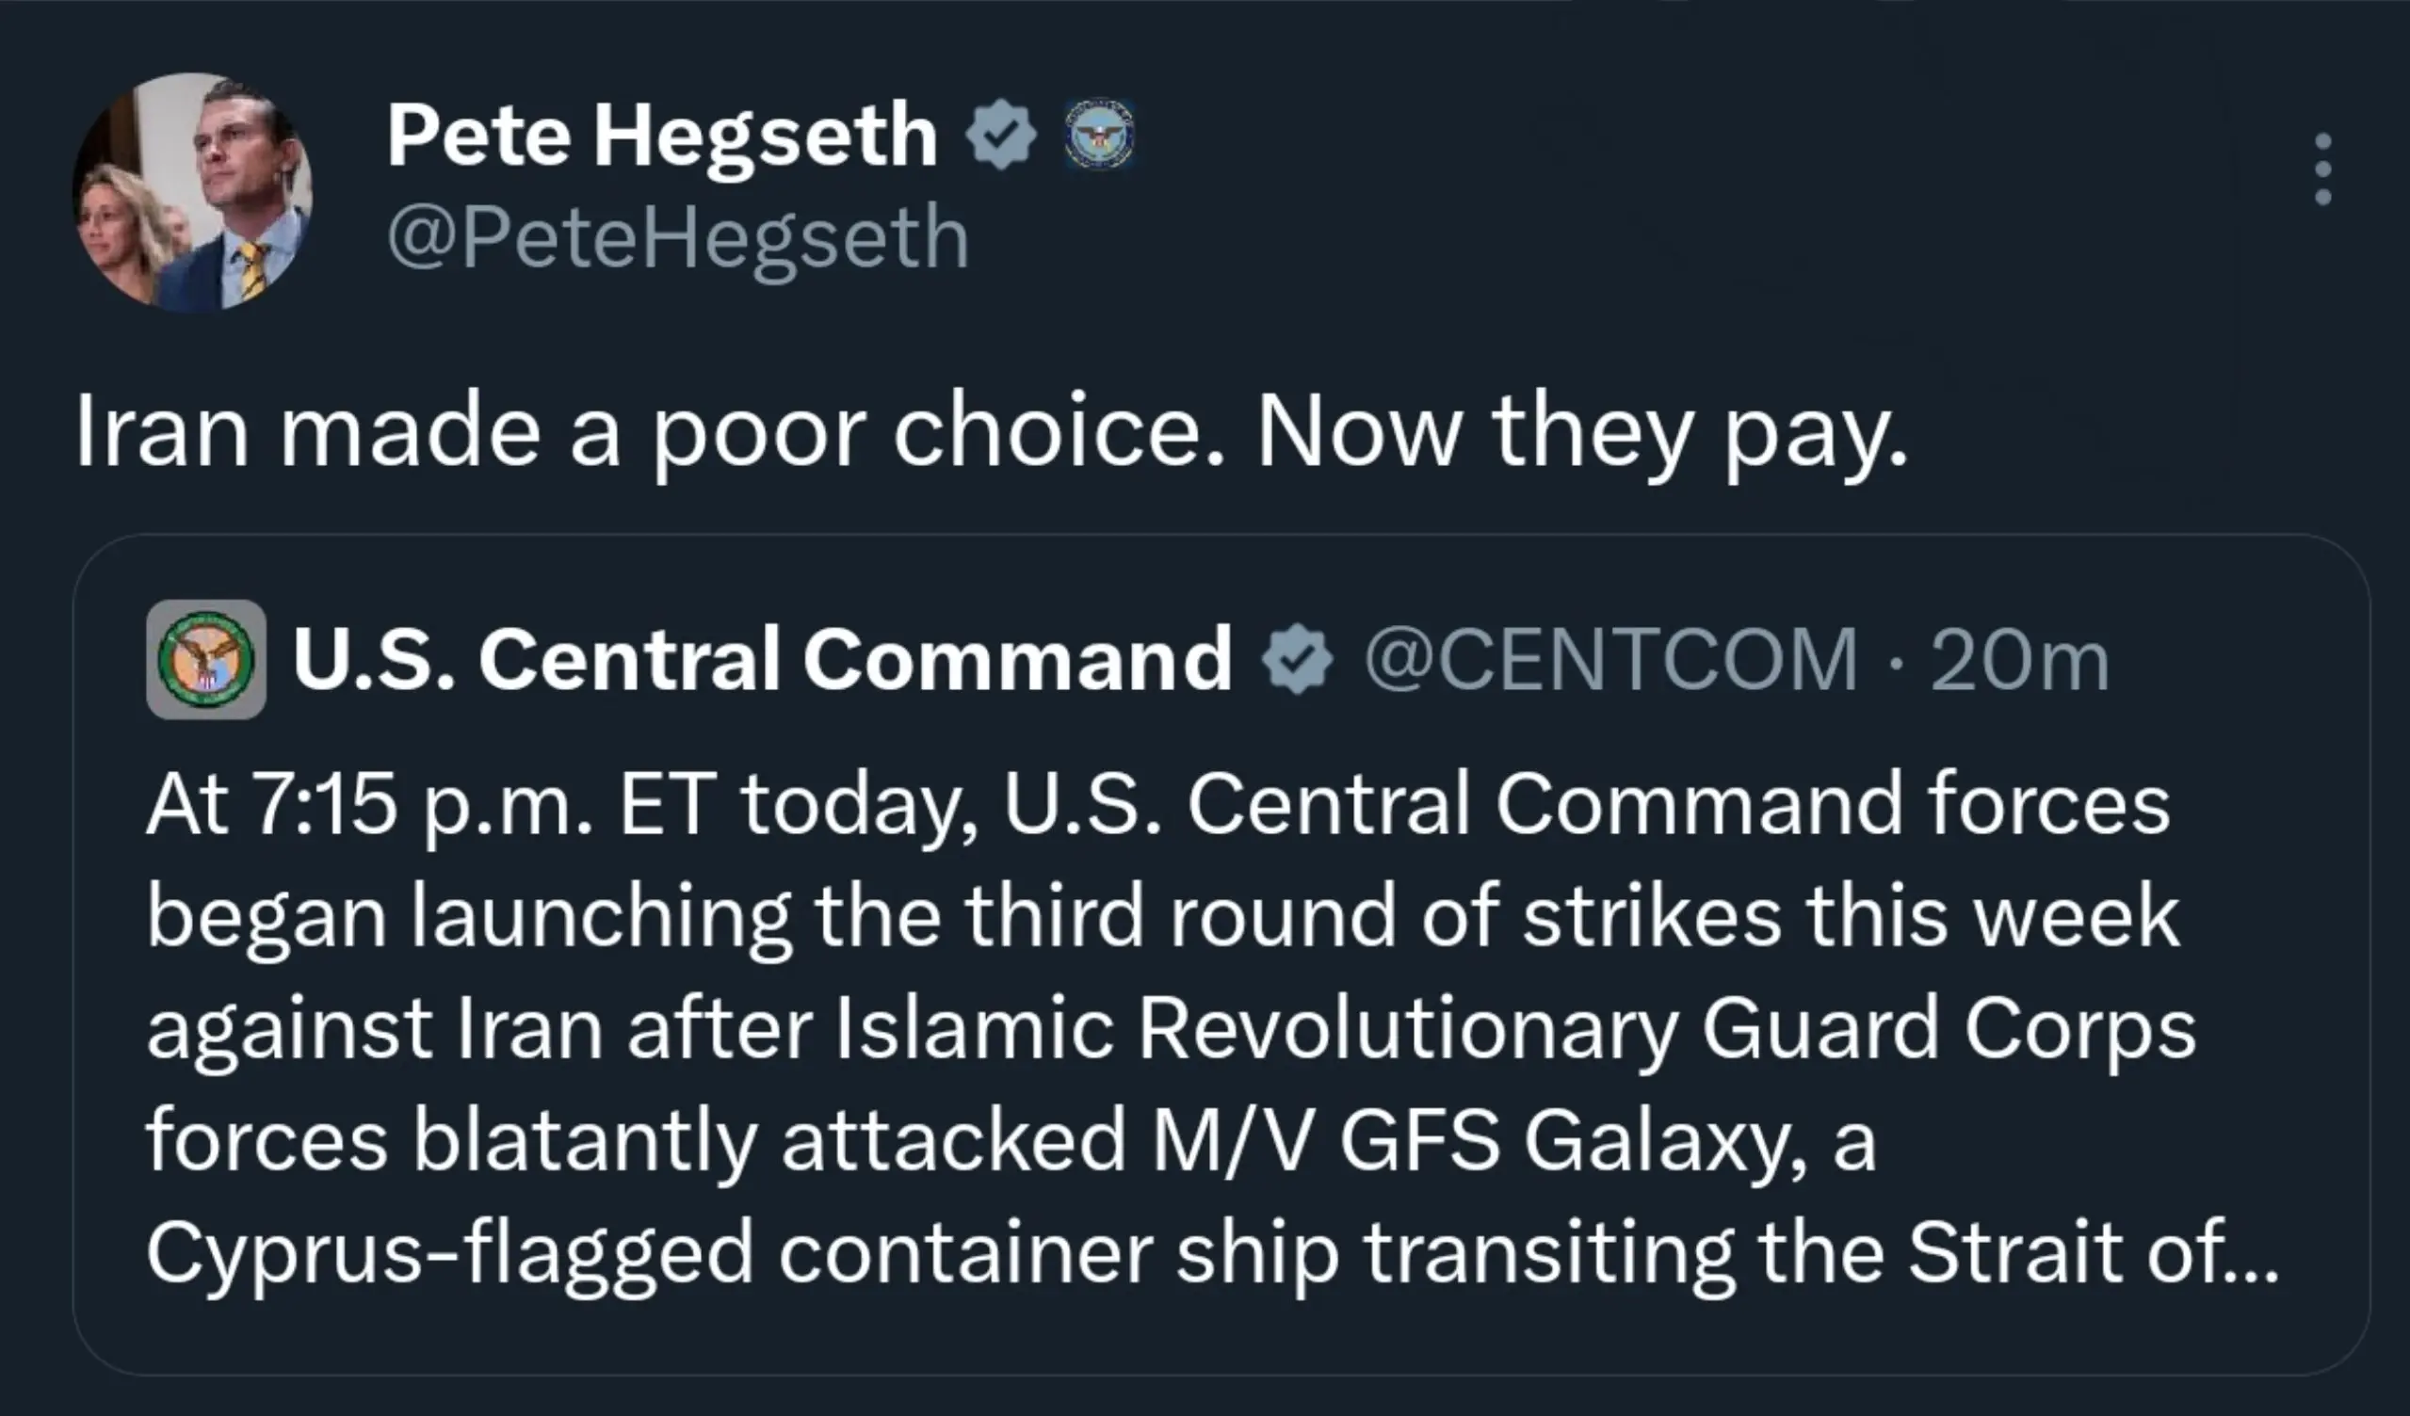The image size is (2410, 1416).
Task: Click the verified badge beside Pete Hegseth
Action: click(x=1001, y=135)
